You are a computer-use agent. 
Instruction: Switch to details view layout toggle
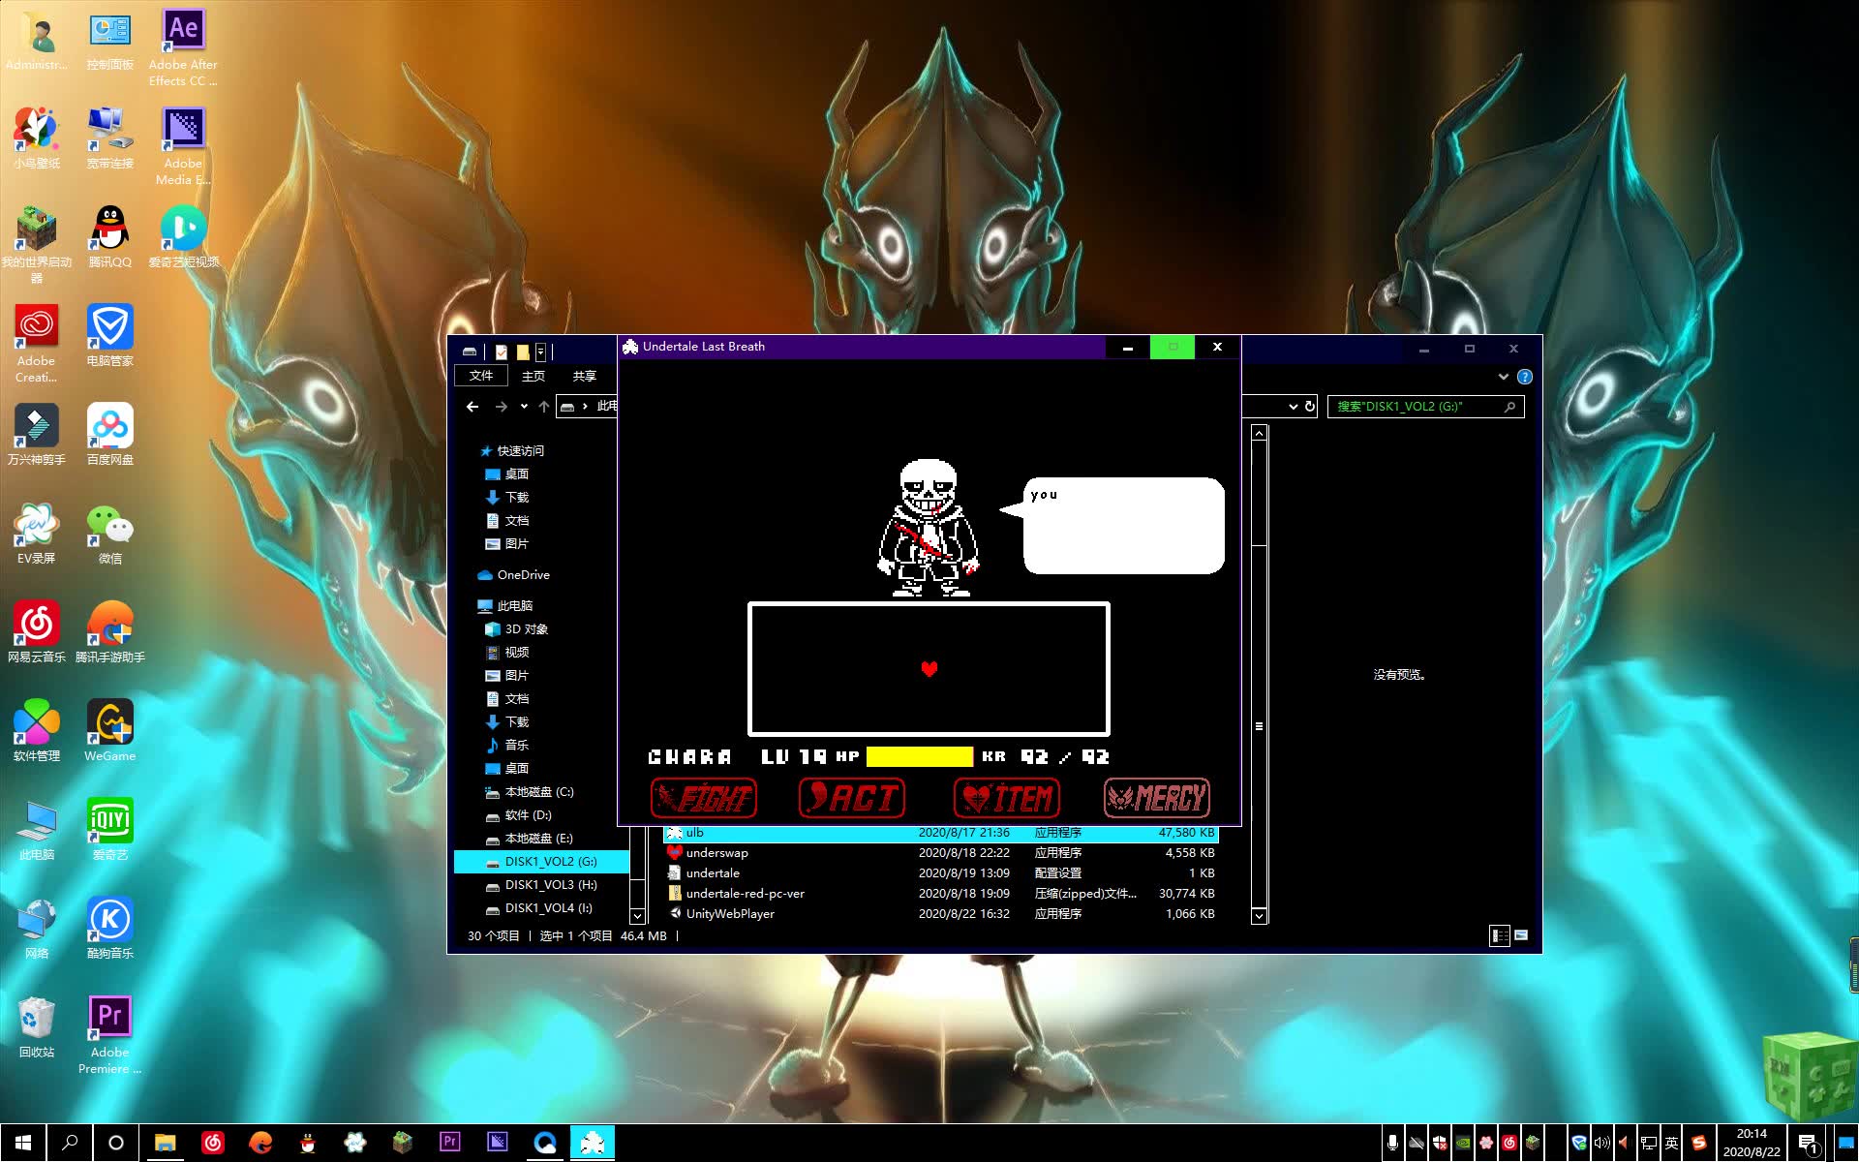[1499, 935]
